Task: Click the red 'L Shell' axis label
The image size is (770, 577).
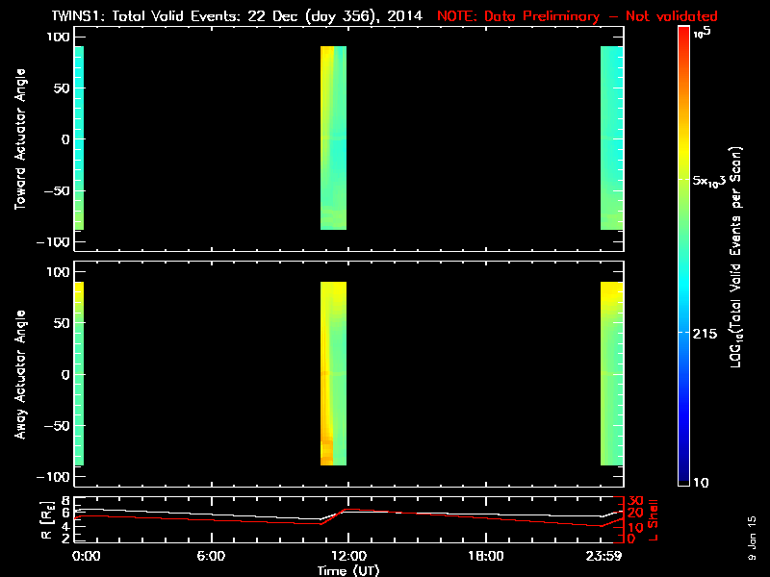Action: [654, 519]
